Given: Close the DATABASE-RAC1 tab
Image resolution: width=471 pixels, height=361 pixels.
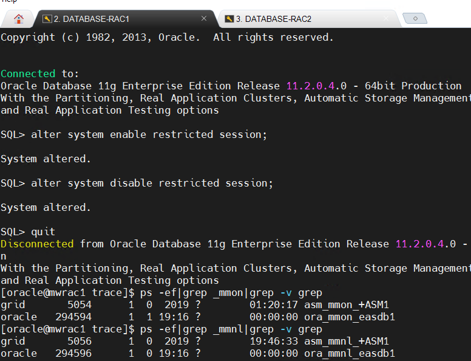Looking at the screenshot, I should click(204, 19).
